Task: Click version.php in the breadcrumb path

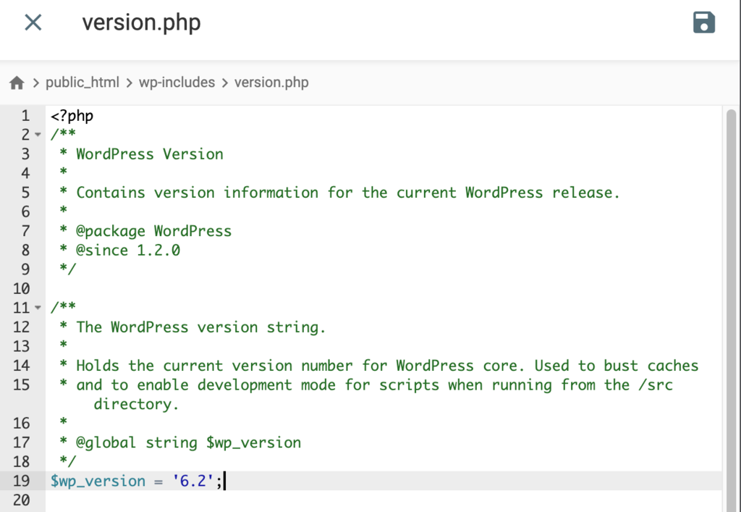Action: [x=271, y=82]
